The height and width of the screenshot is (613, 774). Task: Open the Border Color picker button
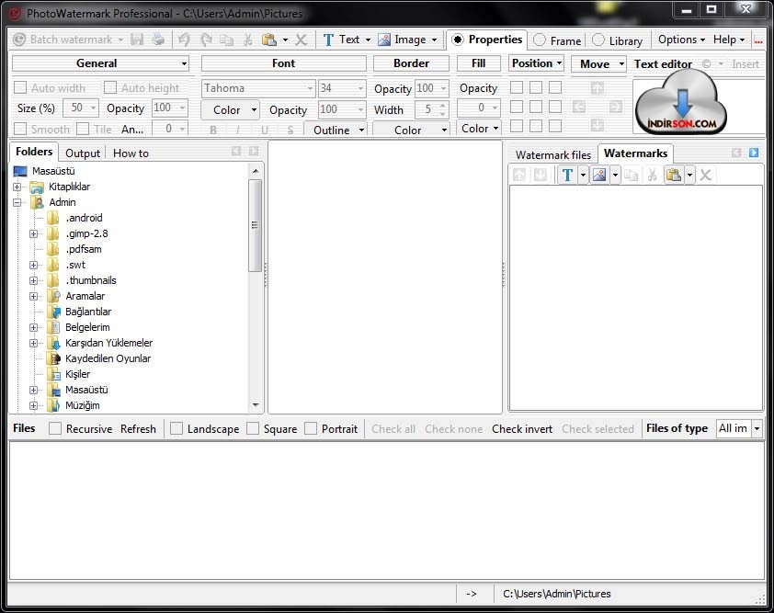point(411,130)
